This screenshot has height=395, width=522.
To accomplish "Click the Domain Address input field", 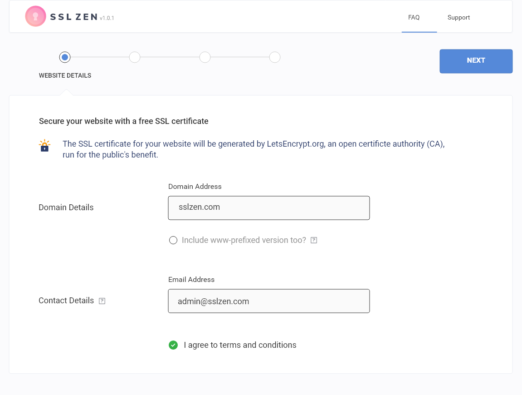I will point(268,208).
